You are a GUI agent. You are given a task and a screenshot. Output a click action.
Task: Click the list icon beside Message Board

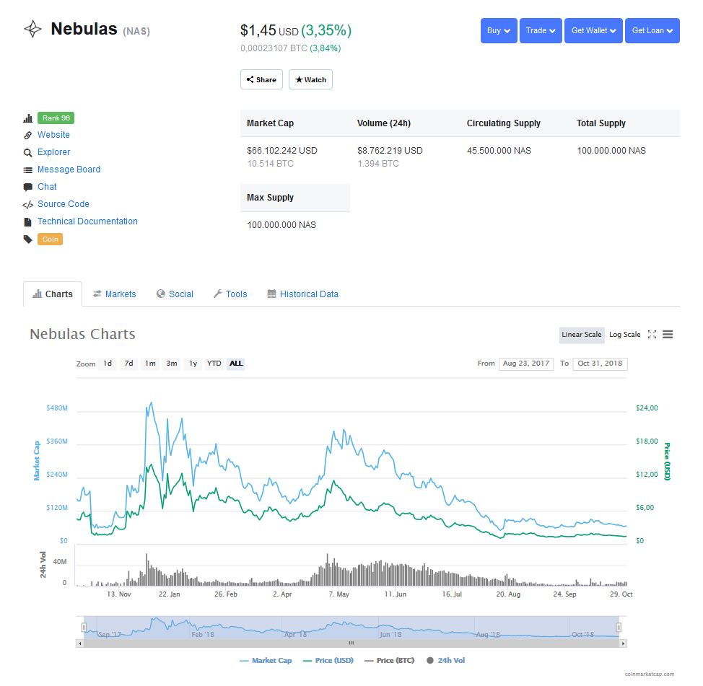pos(28,170)
